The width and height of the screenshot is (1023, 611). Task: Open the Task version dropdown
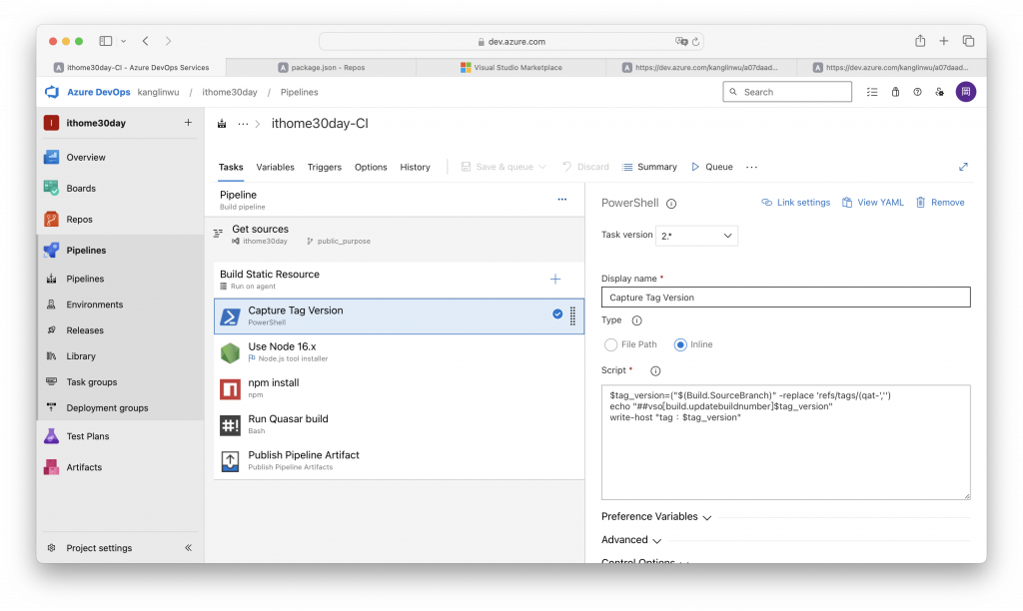coord(696,236)
